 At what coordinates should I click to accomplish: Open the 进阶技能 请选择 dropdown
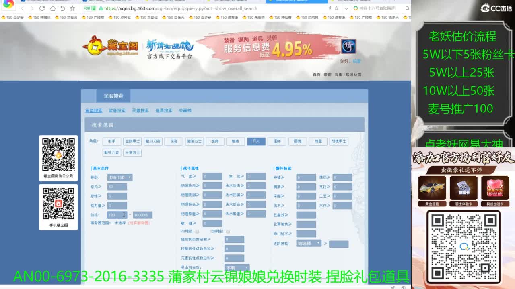point(309,243)
